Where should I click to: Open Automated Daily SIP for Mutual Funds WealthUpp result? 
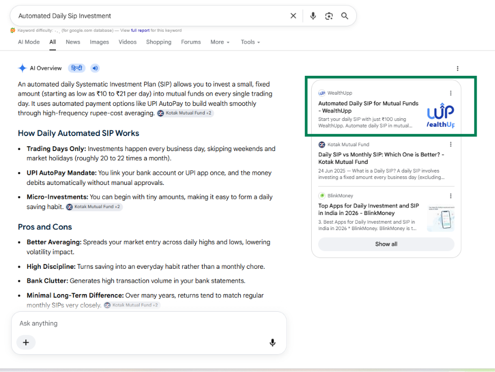368,107
